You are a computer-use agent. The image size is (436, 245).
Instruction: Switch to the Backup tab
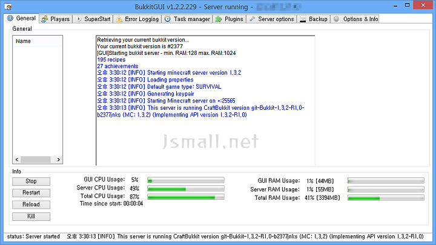tap(314, 19)
